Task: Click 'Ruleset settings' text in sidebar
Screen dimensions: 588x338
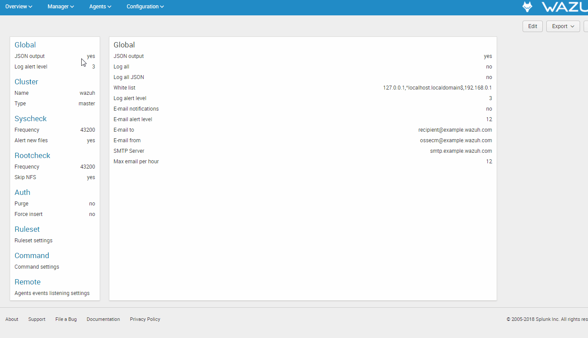Action: pyautogui.click(x=33, y=241)
